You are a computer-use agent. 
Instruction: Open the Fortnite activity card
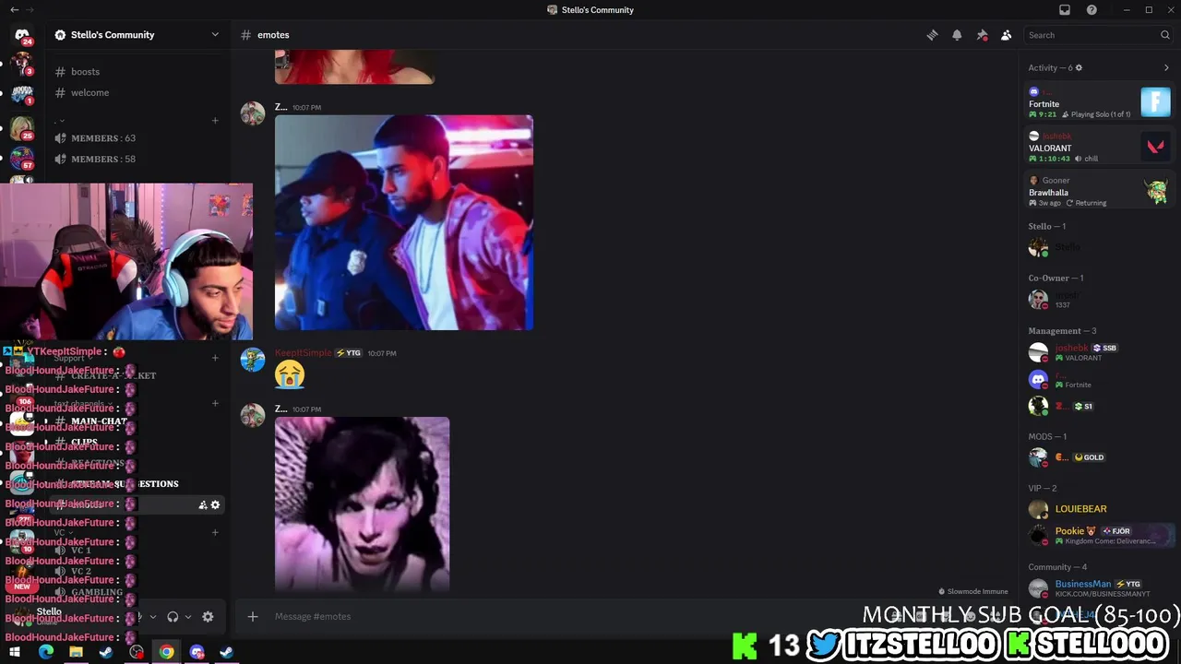click(x=1100, y=102)
